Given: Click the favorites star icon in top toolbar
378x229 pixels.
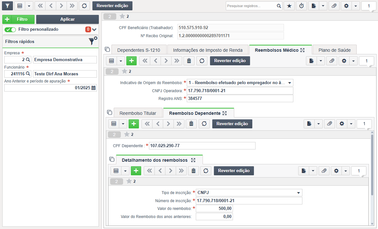Looking at the screenshot, I should 289,6.
